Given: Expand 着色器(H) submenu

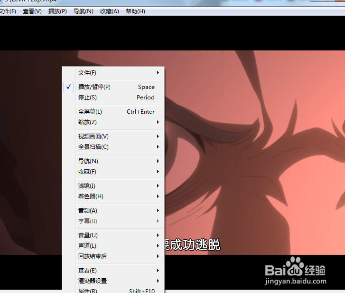Looking at the screenshot, I should pyautogui.click(x=113, y=196).
